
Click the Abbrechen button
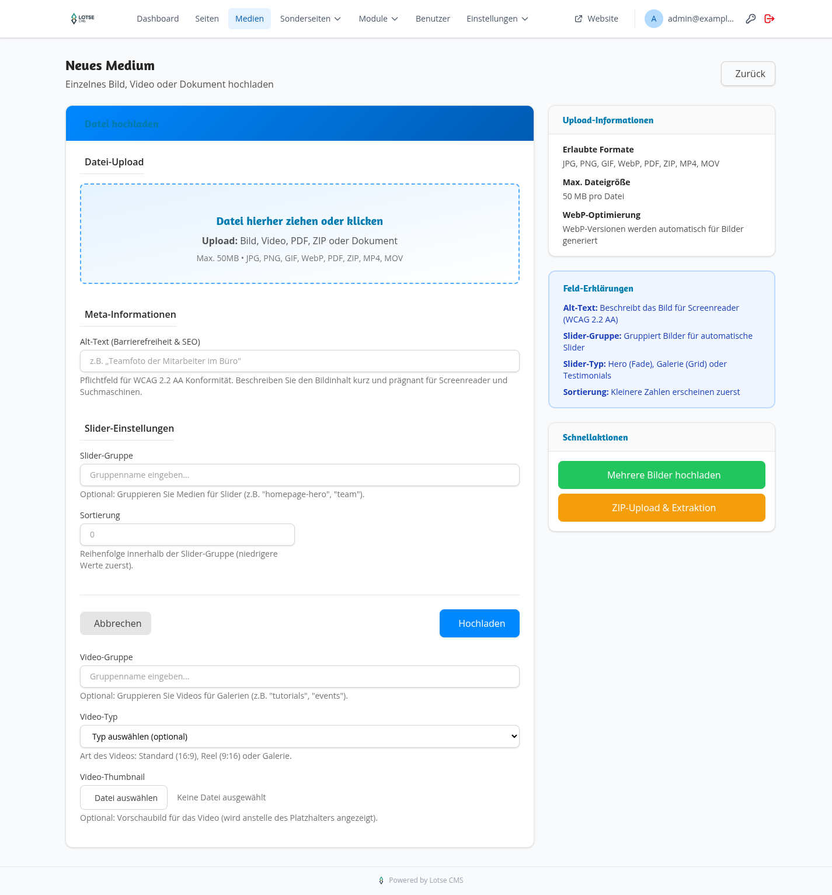116,623
